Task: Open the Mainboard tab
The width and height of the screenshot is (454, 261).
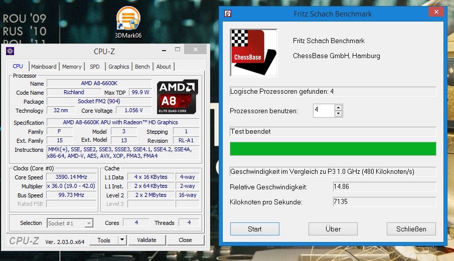Action: (44, 67)
